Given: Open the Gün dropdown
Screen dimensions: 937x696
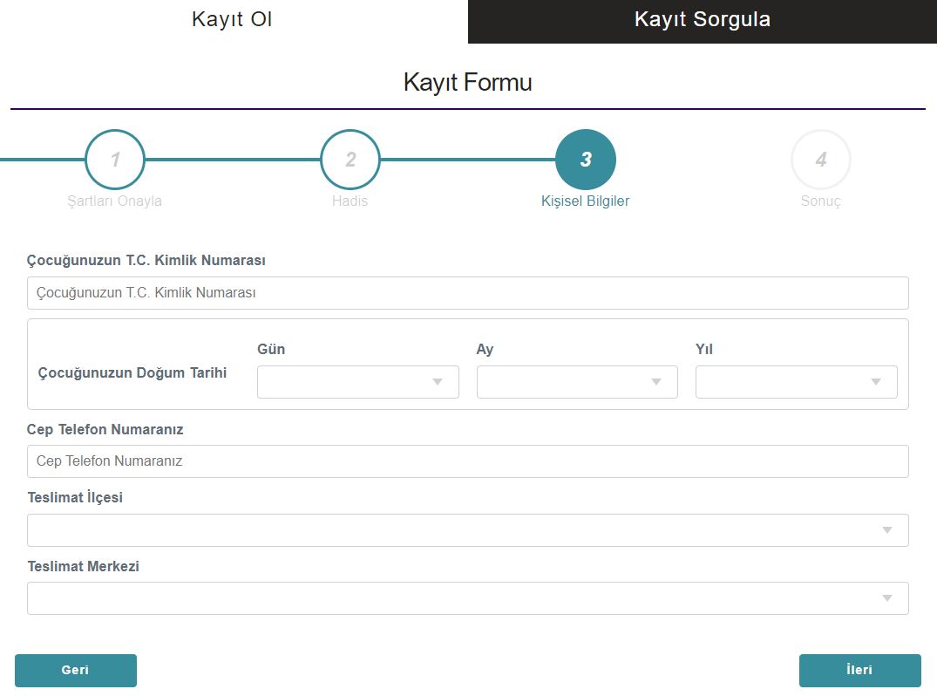Looking at the screenshot, I should [357, 382].
